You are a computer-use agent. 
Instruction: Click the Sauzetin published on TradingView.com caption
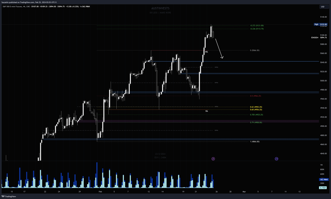click(29, 2)
